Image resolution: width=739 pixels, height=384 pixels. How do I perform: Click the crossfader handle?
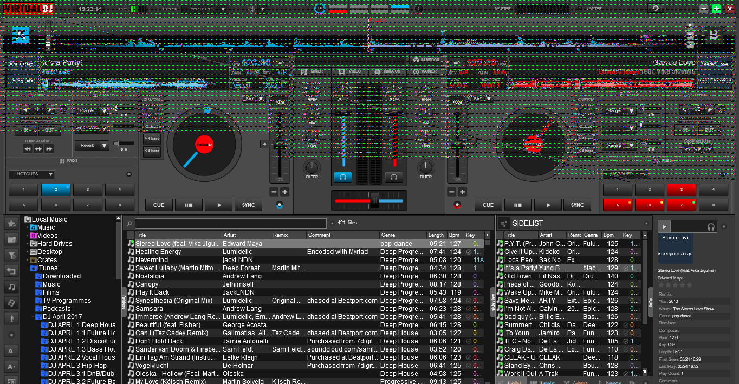[374, 200]
